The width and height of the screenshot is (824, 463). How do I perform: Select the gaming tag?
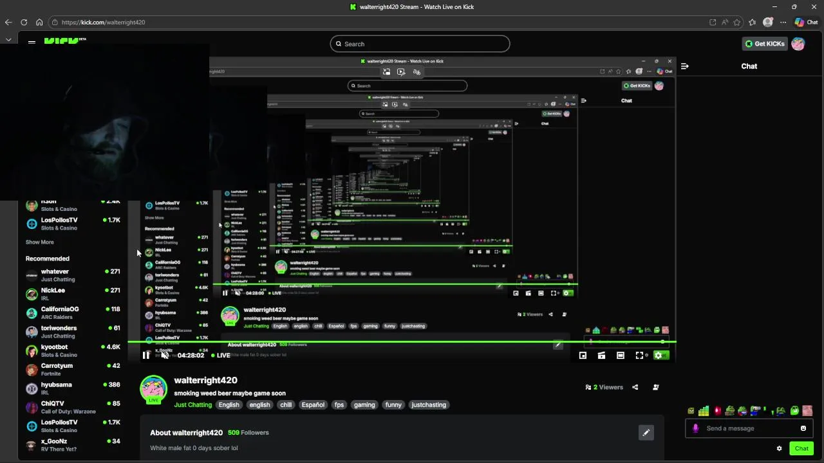coord(364,404)
